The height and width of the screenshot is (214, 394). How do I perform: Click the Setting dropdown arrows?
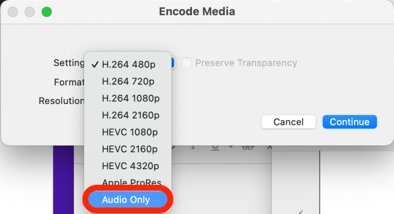click(173, 63)
